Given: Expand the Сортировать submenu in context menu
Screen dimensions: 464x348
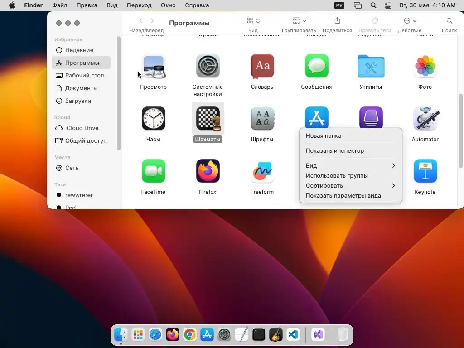Looking at the screenshot, I should click(350, 185).
